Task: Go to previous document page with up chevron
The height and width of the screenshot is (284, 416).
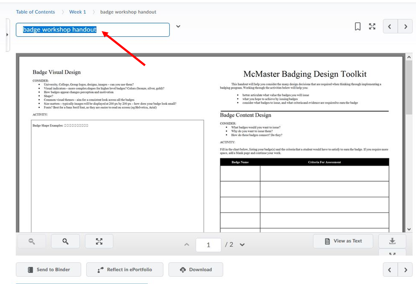Action: point(187,245)
